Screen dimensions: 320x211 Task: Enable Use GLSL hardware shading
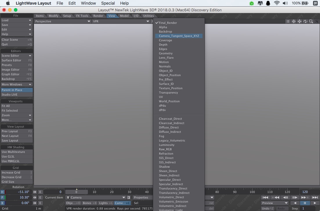click(17, 156)
